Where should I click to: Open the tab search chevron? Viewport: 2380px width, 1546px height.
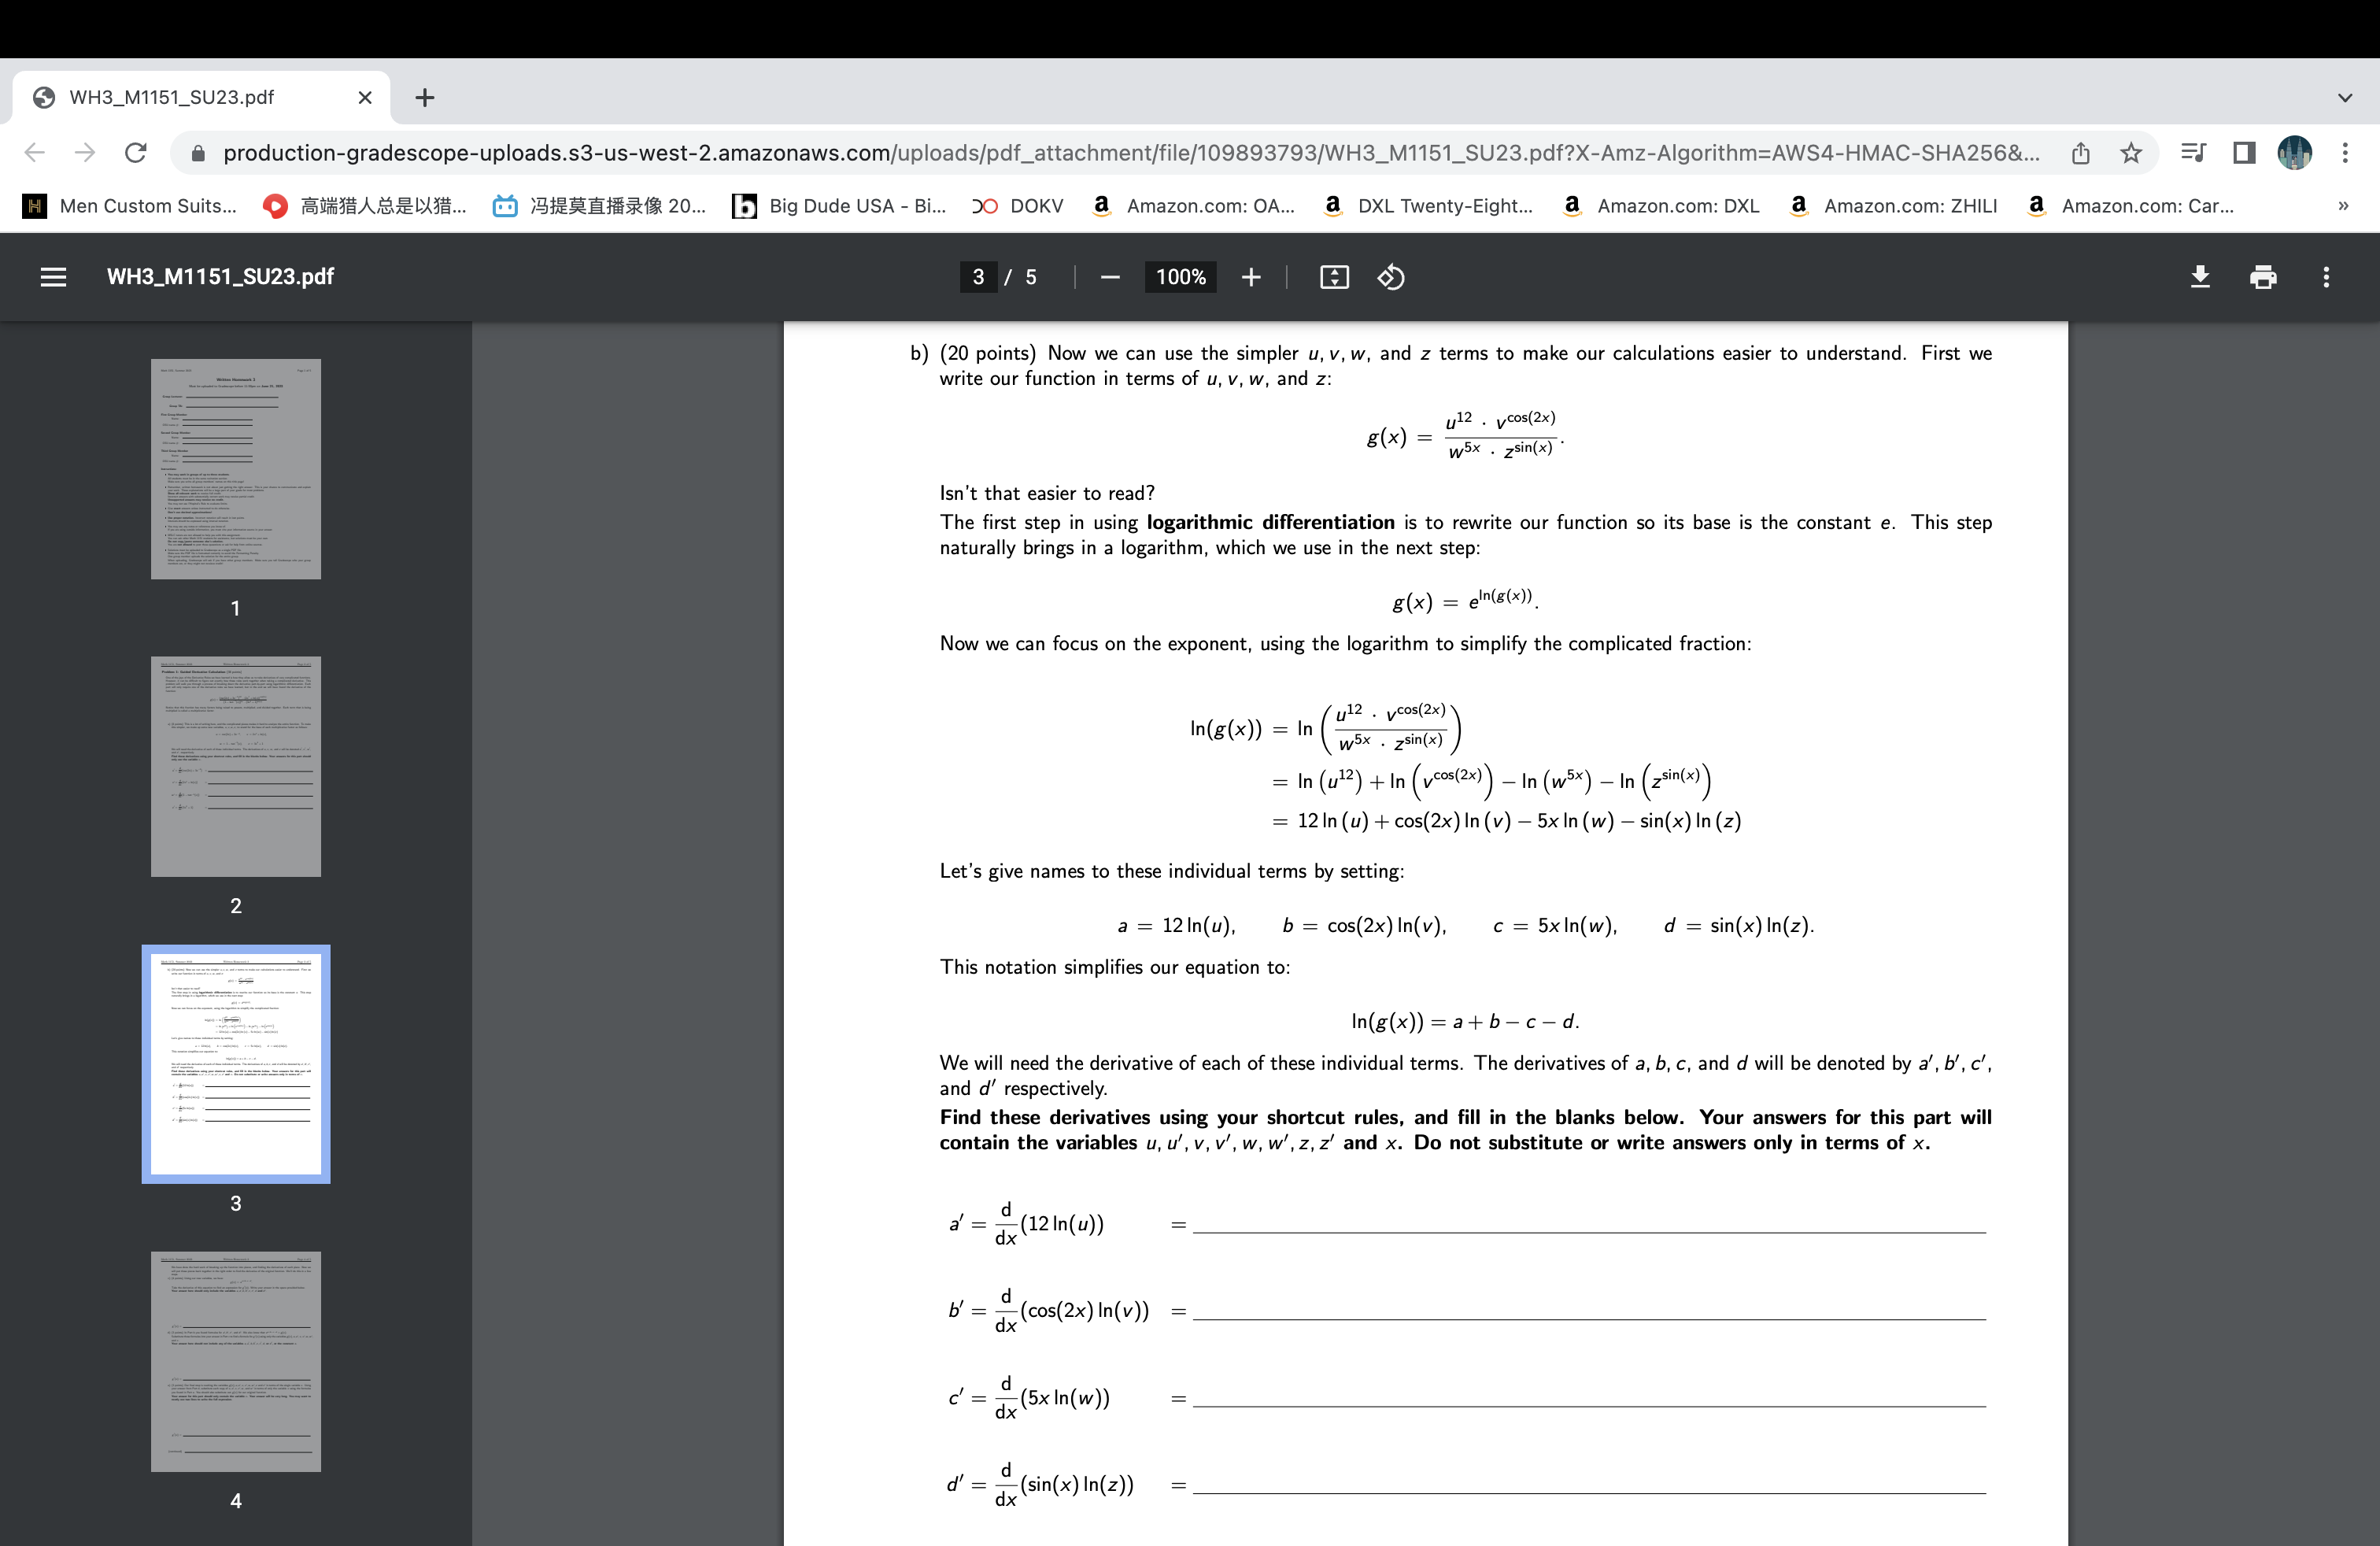(2344, 97)
